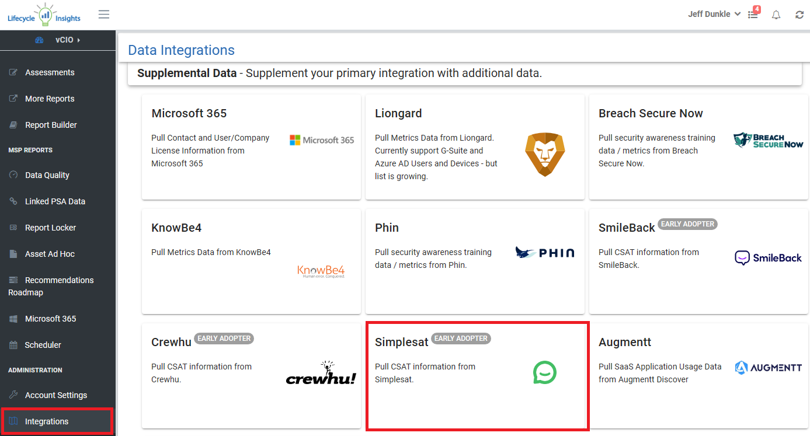Open the task list icon with badge
The image size is (810, 436).
pyautogui.click(x=753, y=15)
